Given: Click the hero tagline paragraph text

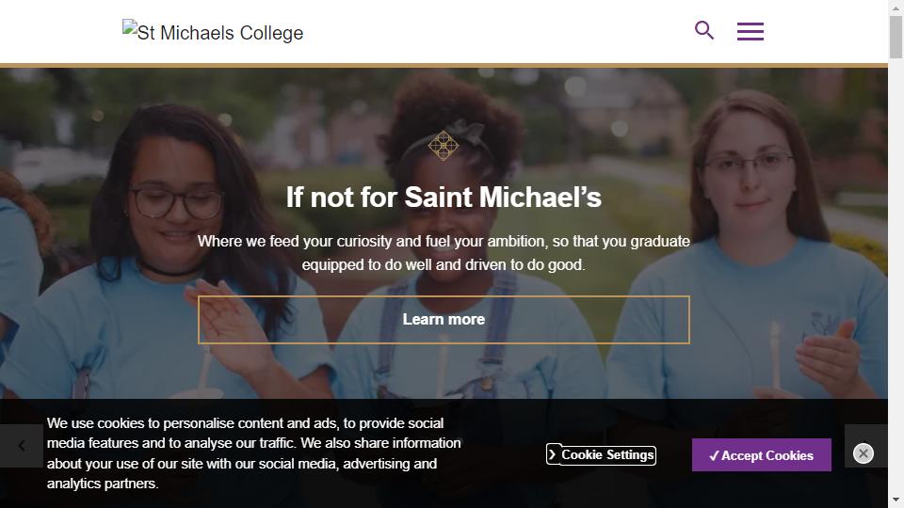Looking at the screenshot, I should (444, 253).
